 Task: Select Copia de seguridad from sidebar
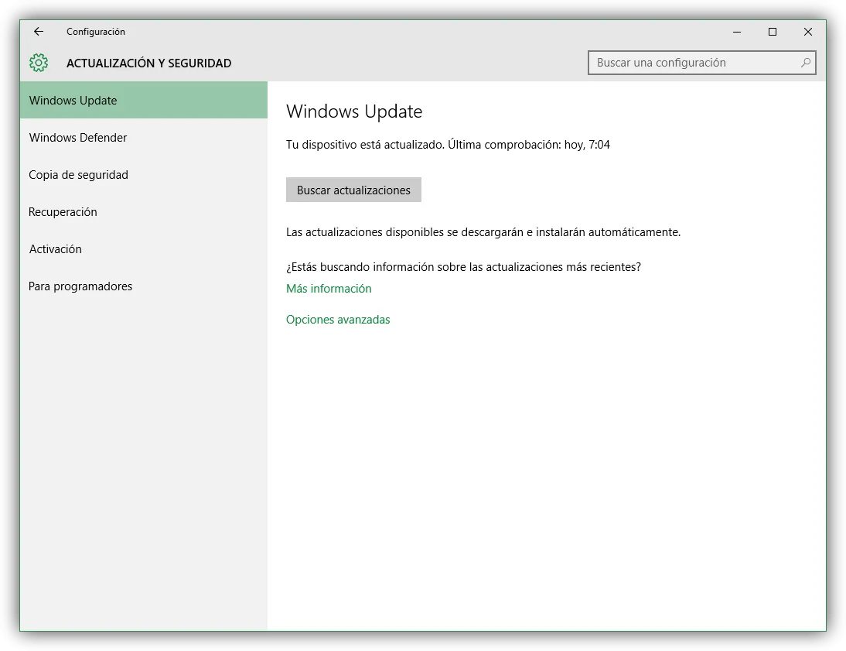78,174
